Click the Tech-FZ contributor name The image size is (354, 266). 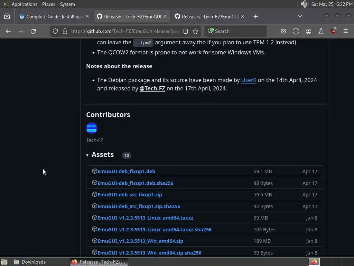pyautogui.click(x=95, y=140)
